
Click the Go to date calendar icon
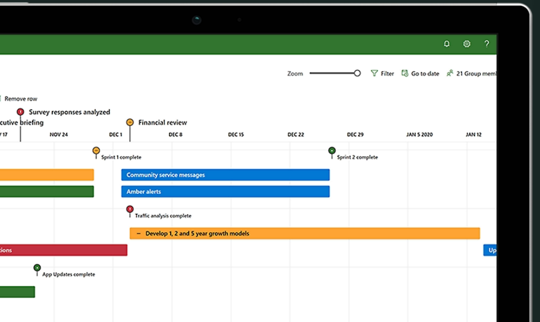coord(405,73)
